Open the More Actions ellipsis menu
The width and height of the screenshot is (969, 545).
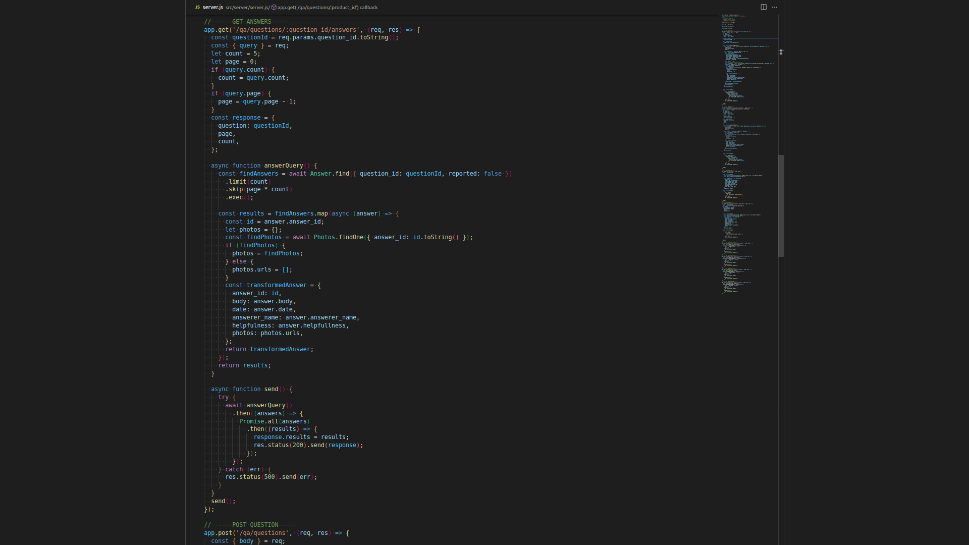click(x=774, y=7)
